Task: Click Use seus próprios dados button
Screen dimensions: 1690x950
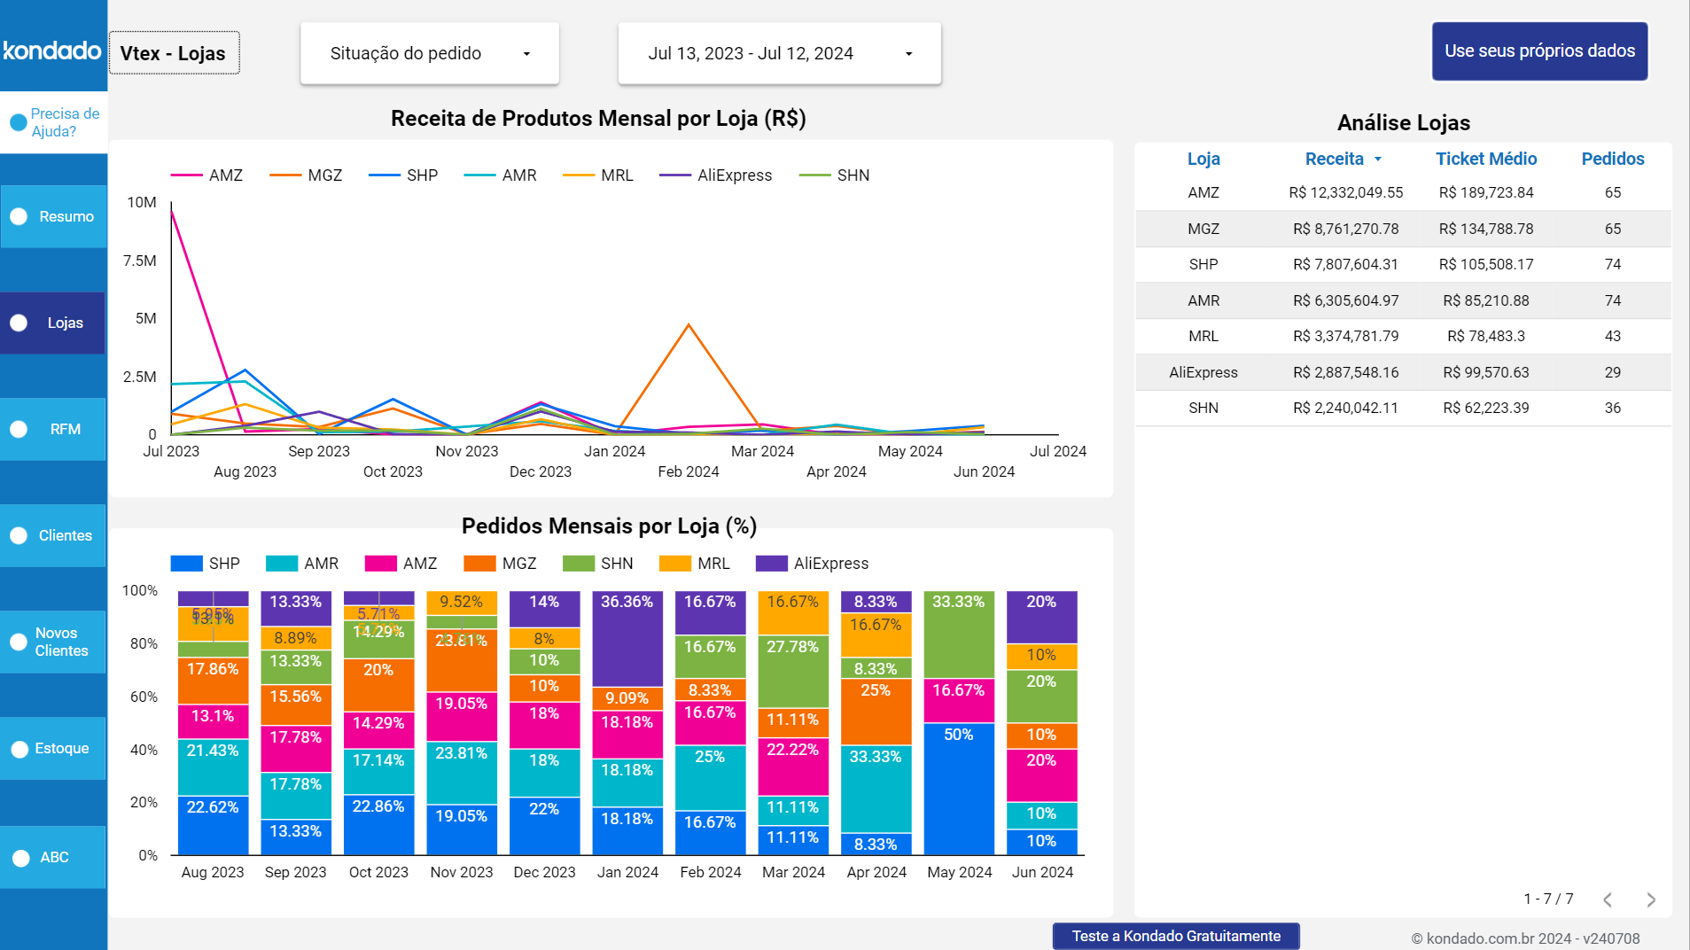Action: click(x=1539, y=51)
